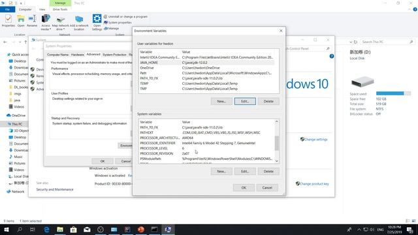Viewport: 418px width, 235px height.
Task: Select the Hardware tab in System Properties
Action: point(78,55)
